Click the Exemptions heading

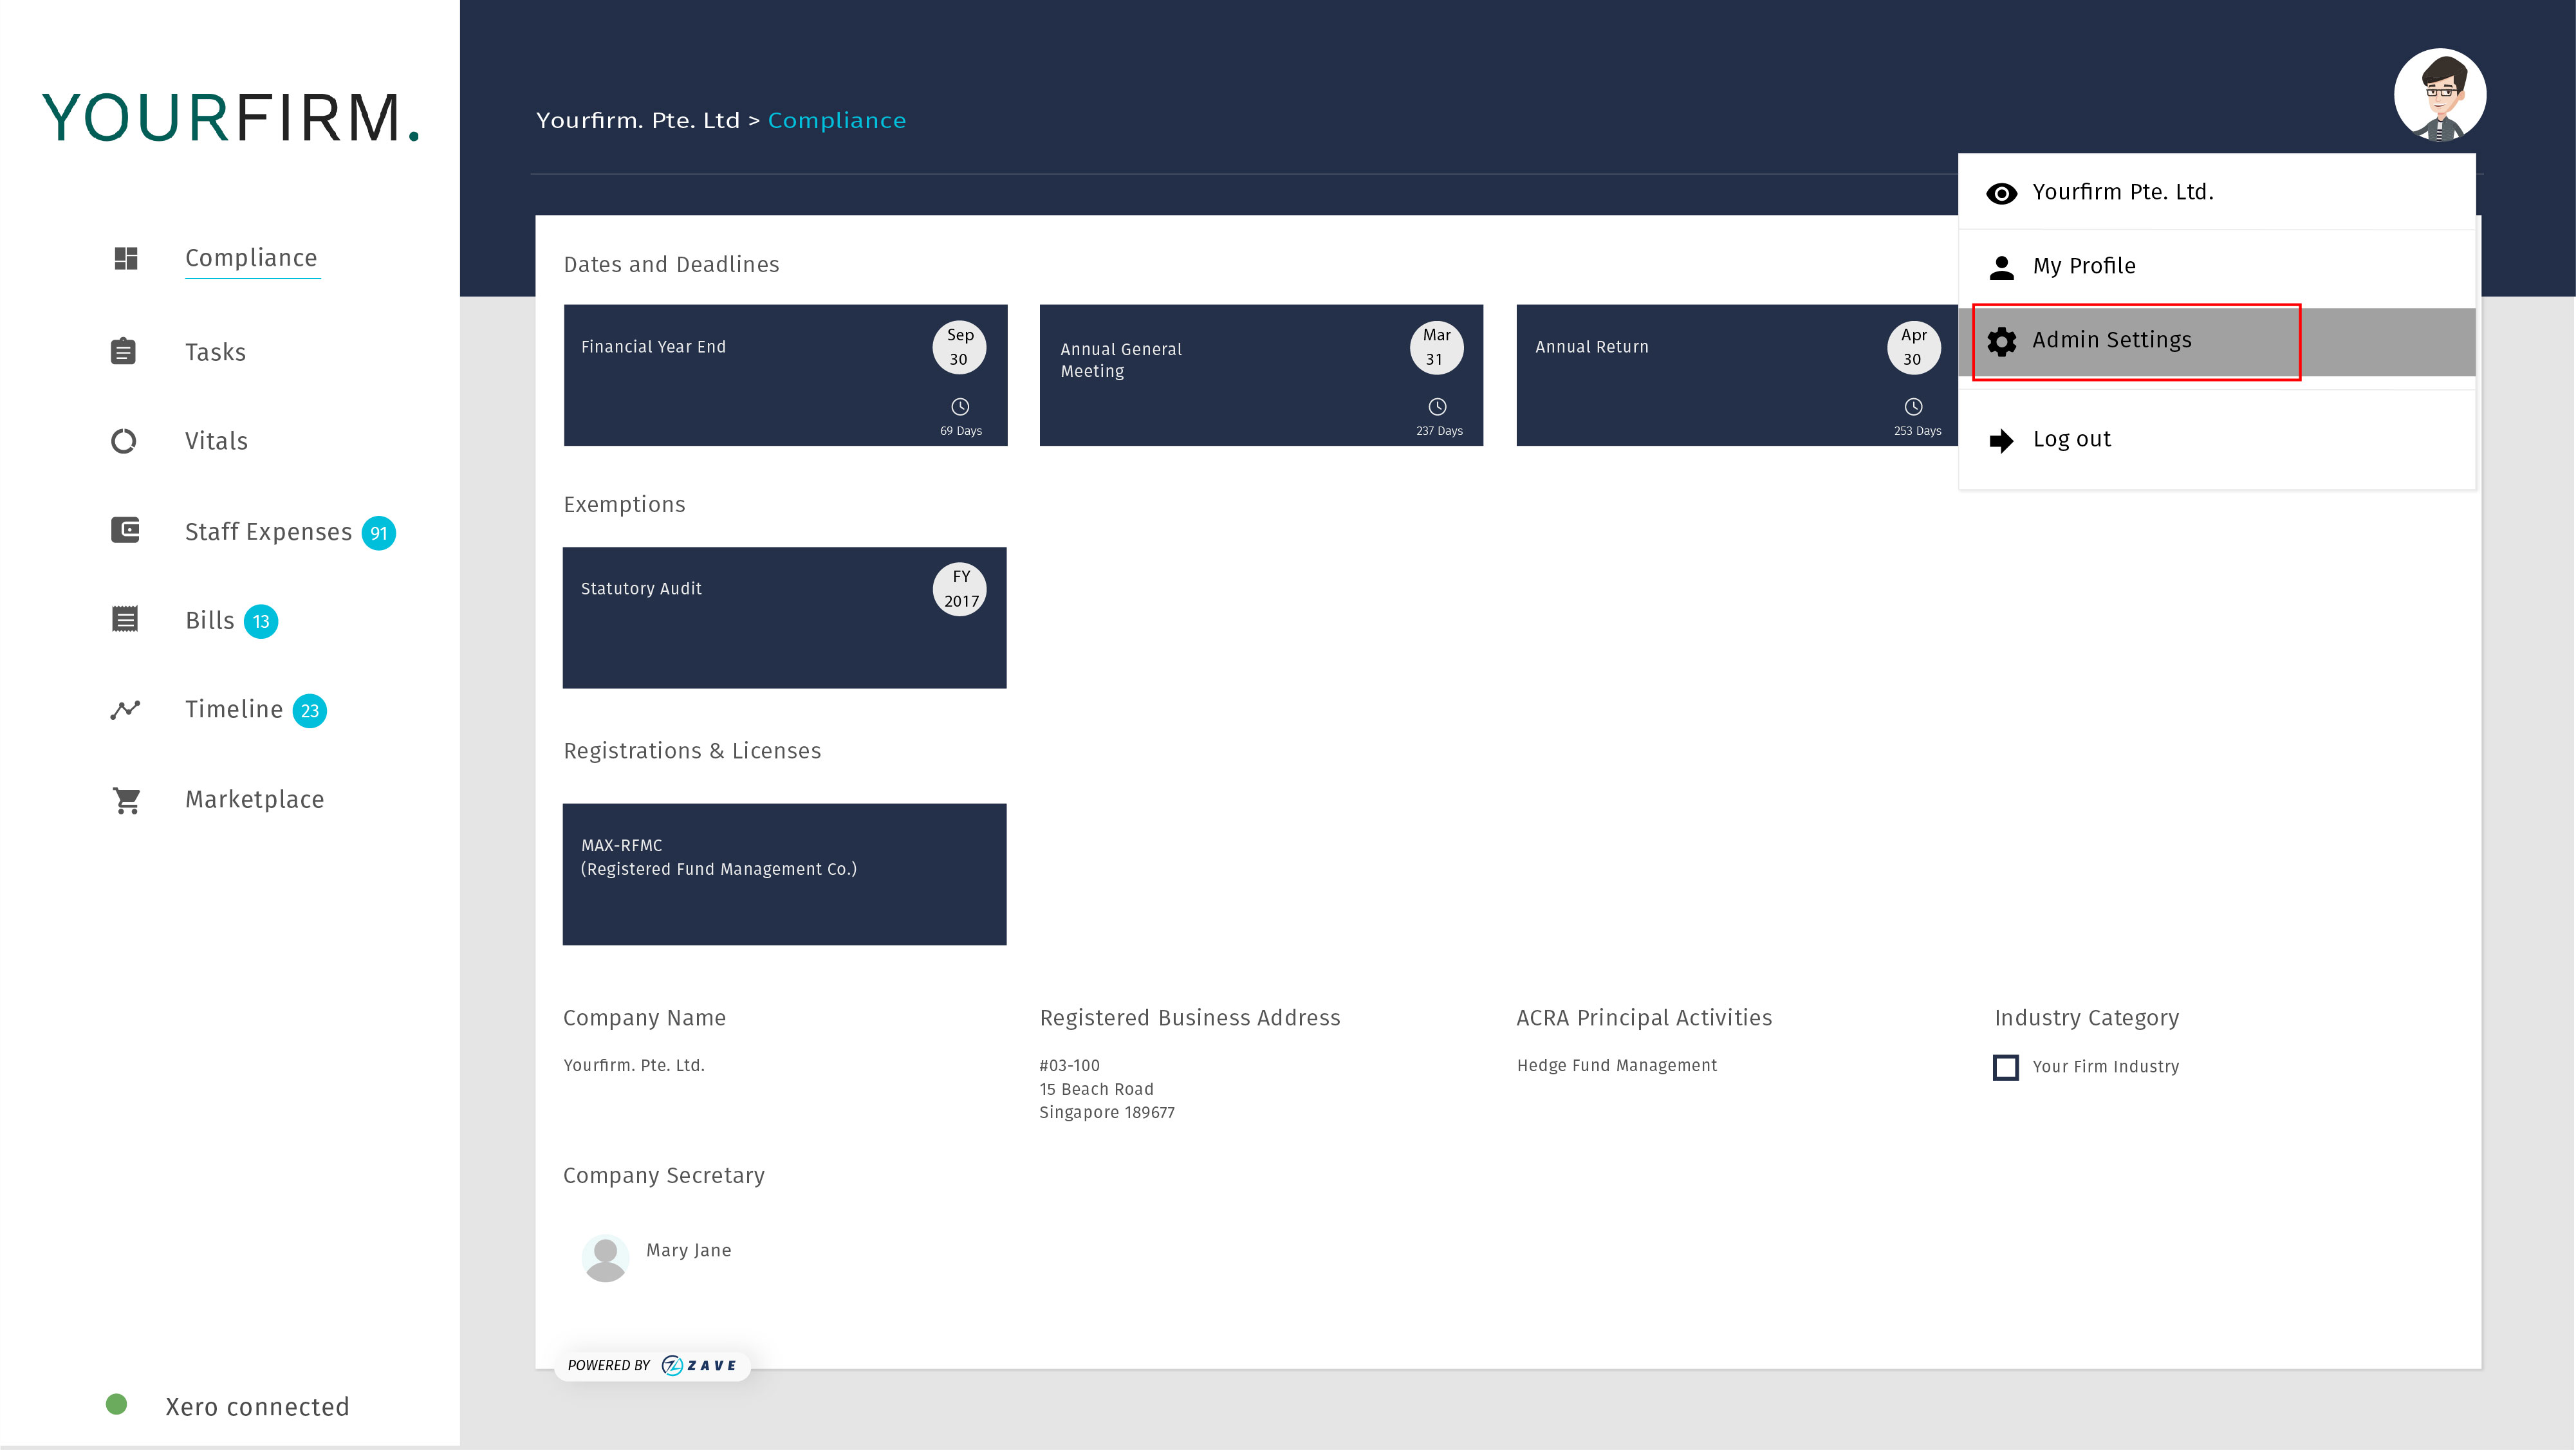pyautogui.click(x=624, y=504)
